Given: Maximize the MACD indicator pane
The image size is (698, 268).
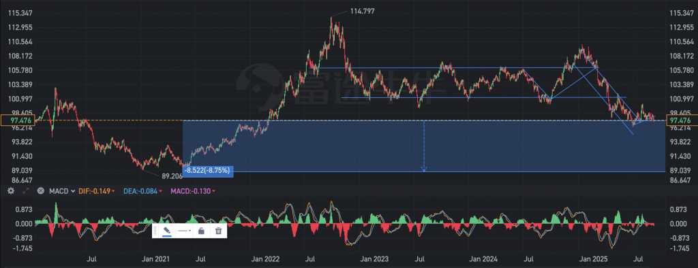Looking at the screenshot, I should tap(26, 191).
